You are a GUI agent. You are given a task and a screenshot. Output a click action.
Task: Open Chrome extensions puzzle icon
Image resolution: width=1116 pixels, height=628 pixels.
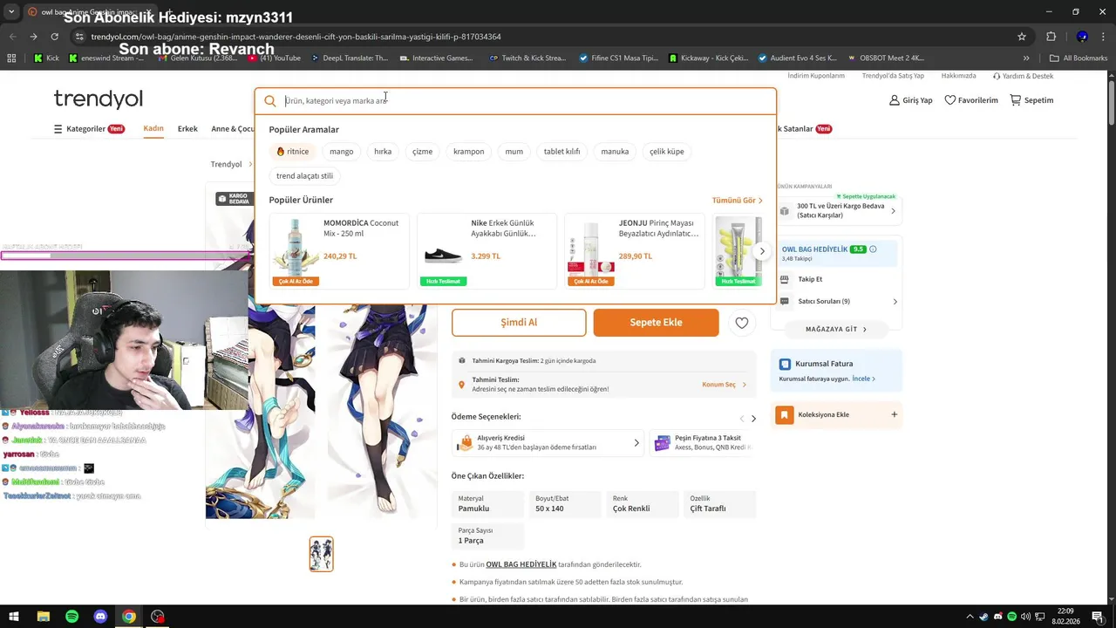pos(1051,37)
